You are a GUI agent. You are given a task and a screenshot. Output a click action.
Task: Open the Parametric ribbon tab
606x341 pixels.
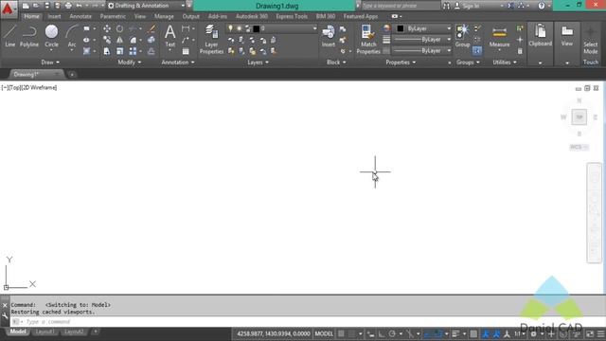tap(113, 16)
